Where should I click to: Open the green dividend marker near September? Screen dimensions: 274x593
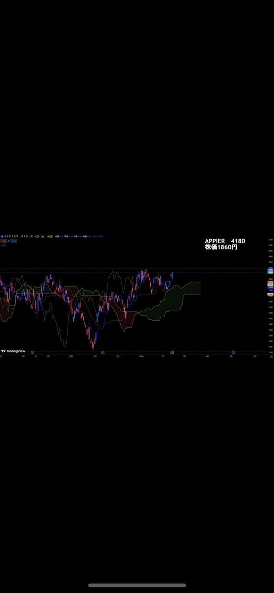[x=32, y=352]
